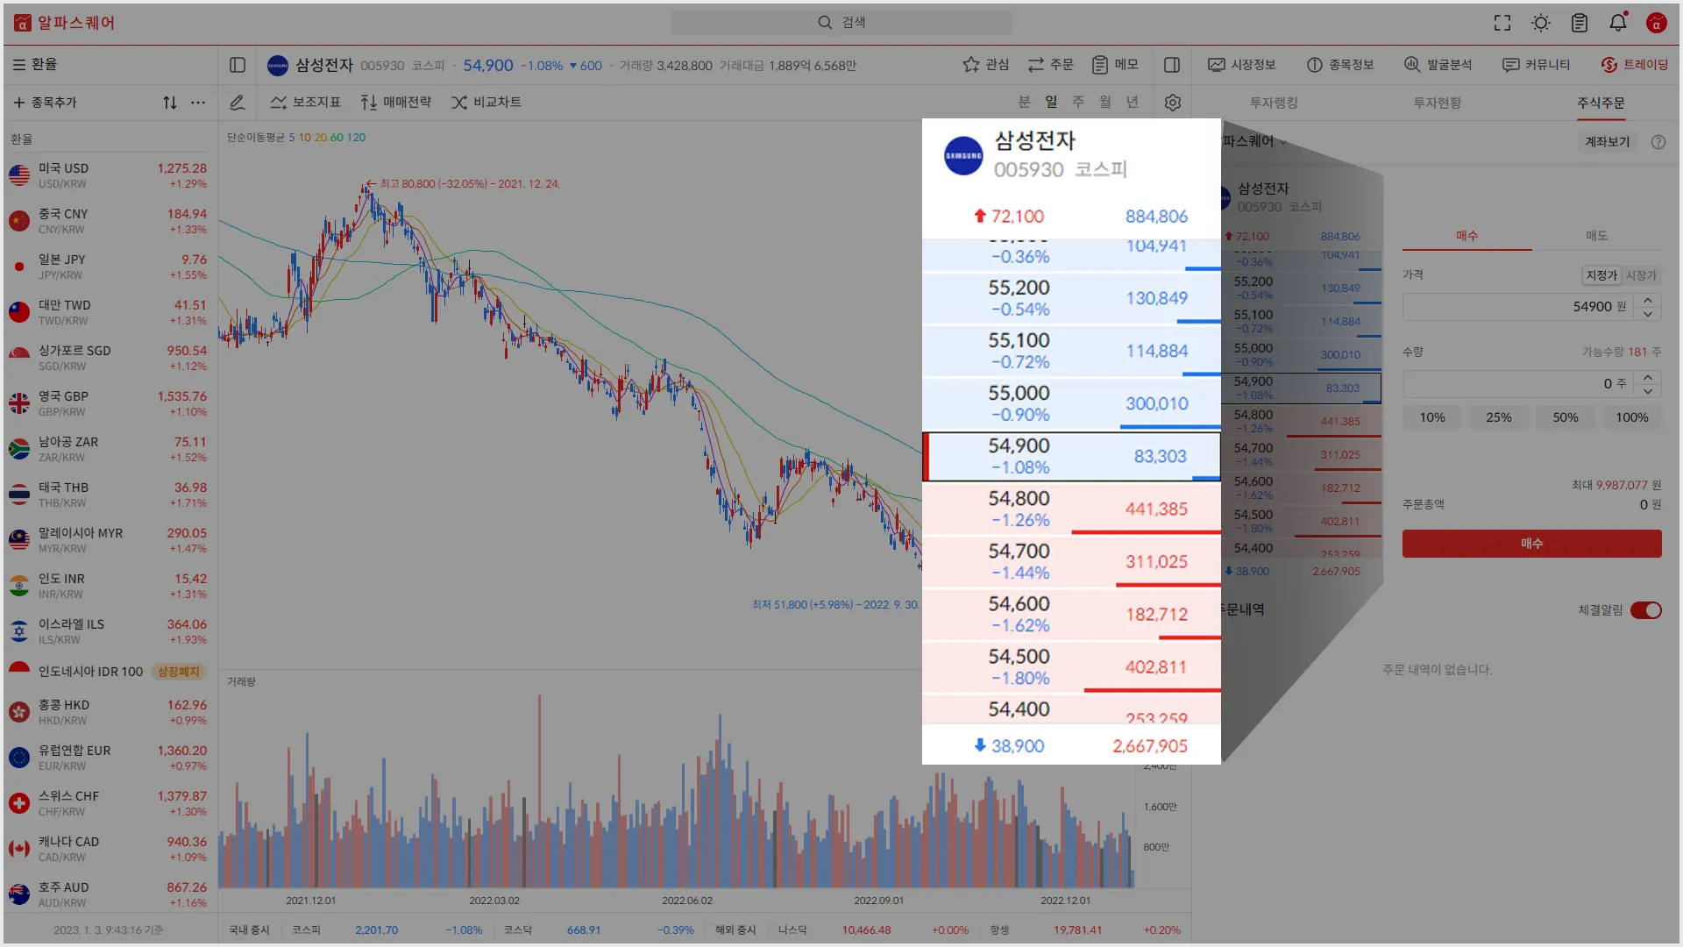Select the chart drawing pencil tool
The height and width of the screenshot is (947, 1683).
click(237, 103)
